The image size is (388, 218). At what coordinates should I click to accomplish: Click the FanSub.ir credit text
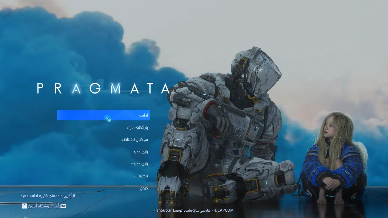tap(163, 210)
